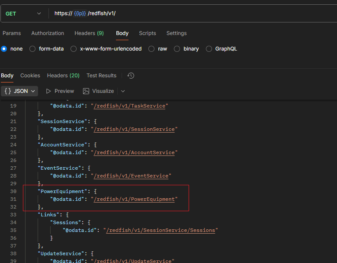Follow the /redfish/v1/UpdateService link
The image size is (337, 263).
point(133,261)
